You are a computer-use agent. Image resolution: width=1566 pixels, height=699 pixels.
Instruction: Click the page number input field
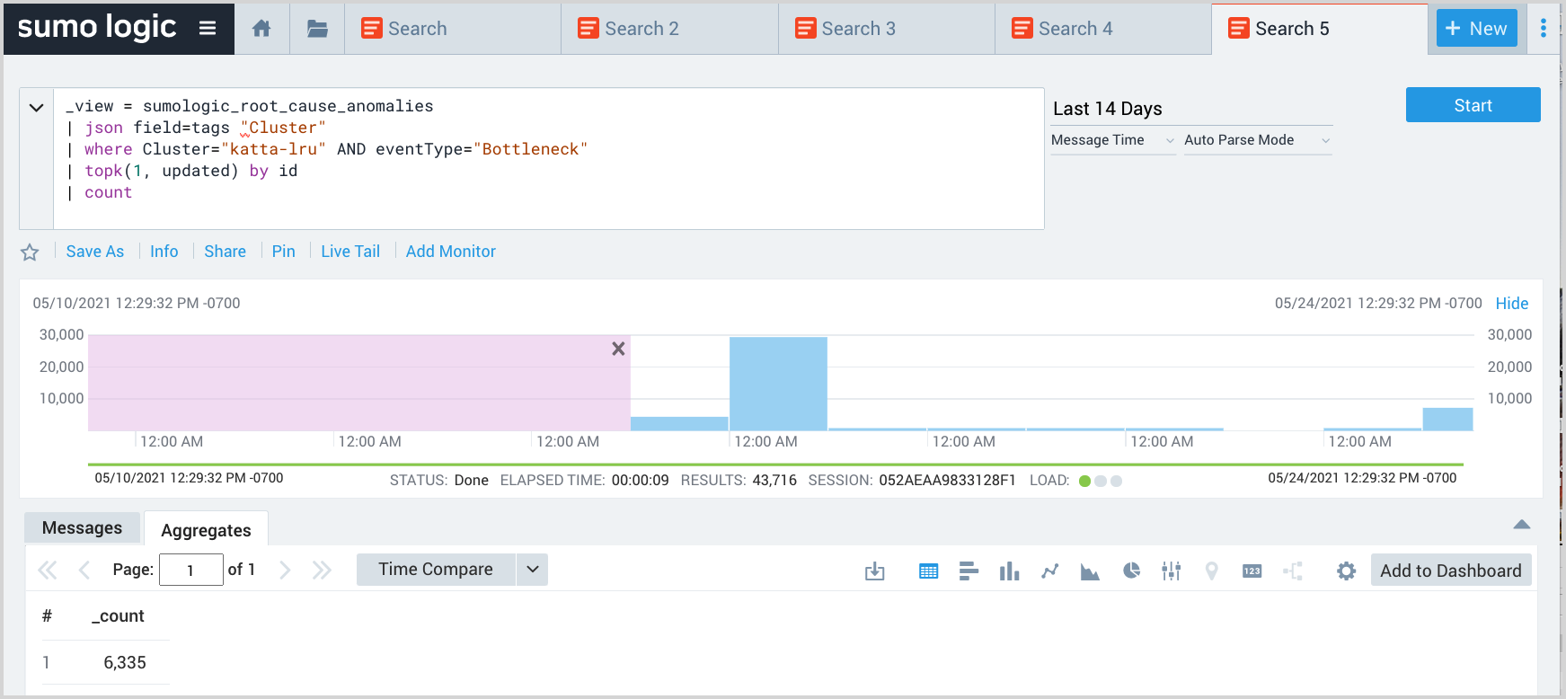point(190,570)
